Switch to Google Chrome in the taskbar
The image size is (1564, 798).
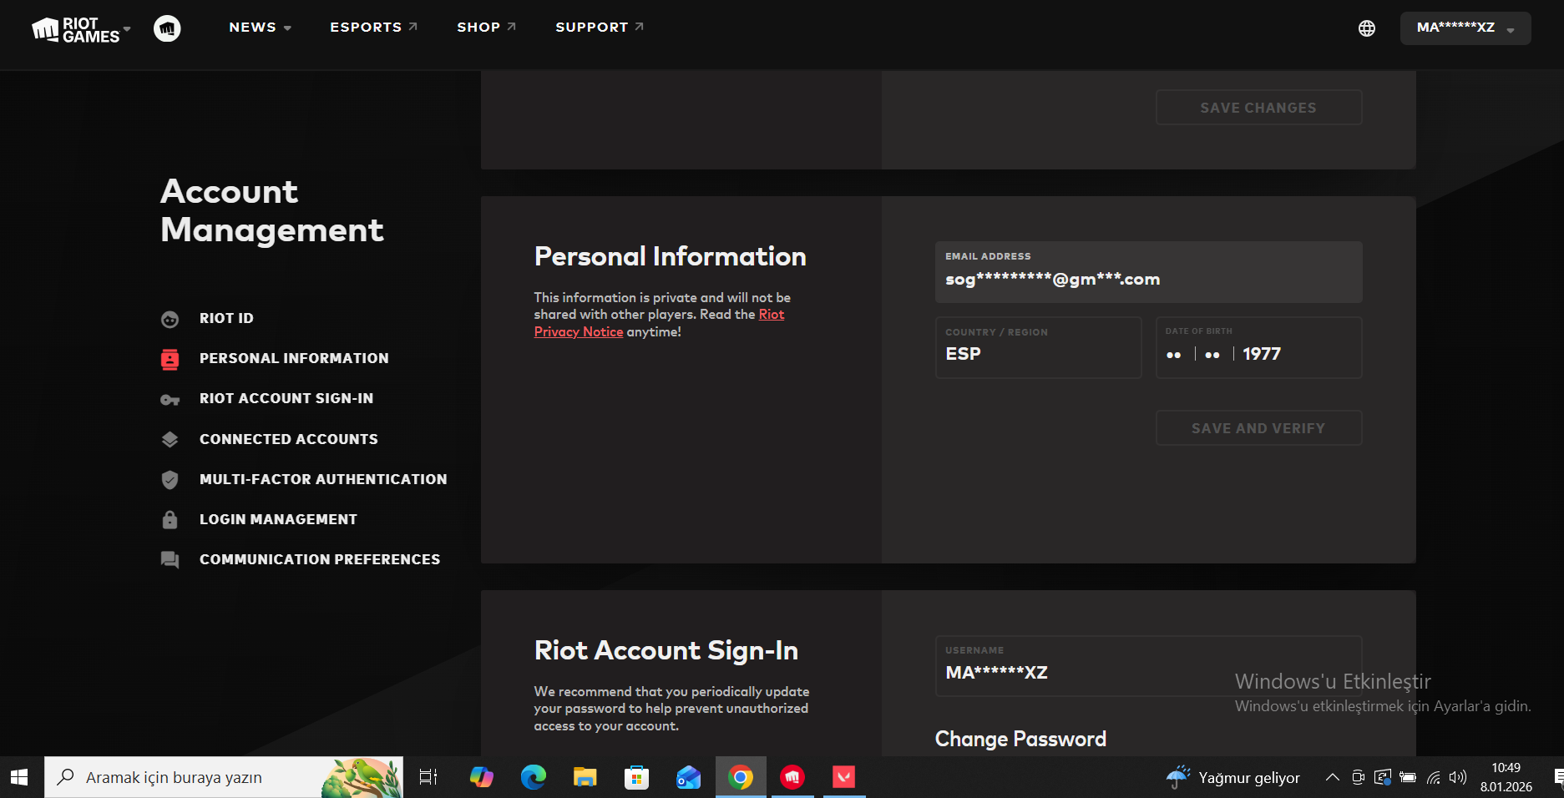coord(741,778)
